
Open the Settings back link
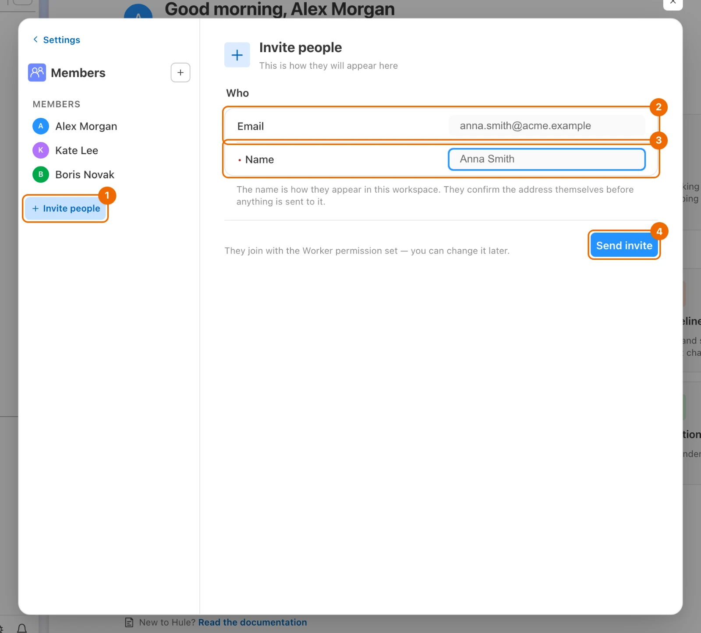click(x=61, y=40)
